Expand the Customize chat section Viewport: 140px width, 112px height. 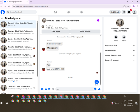coord(120,46)
